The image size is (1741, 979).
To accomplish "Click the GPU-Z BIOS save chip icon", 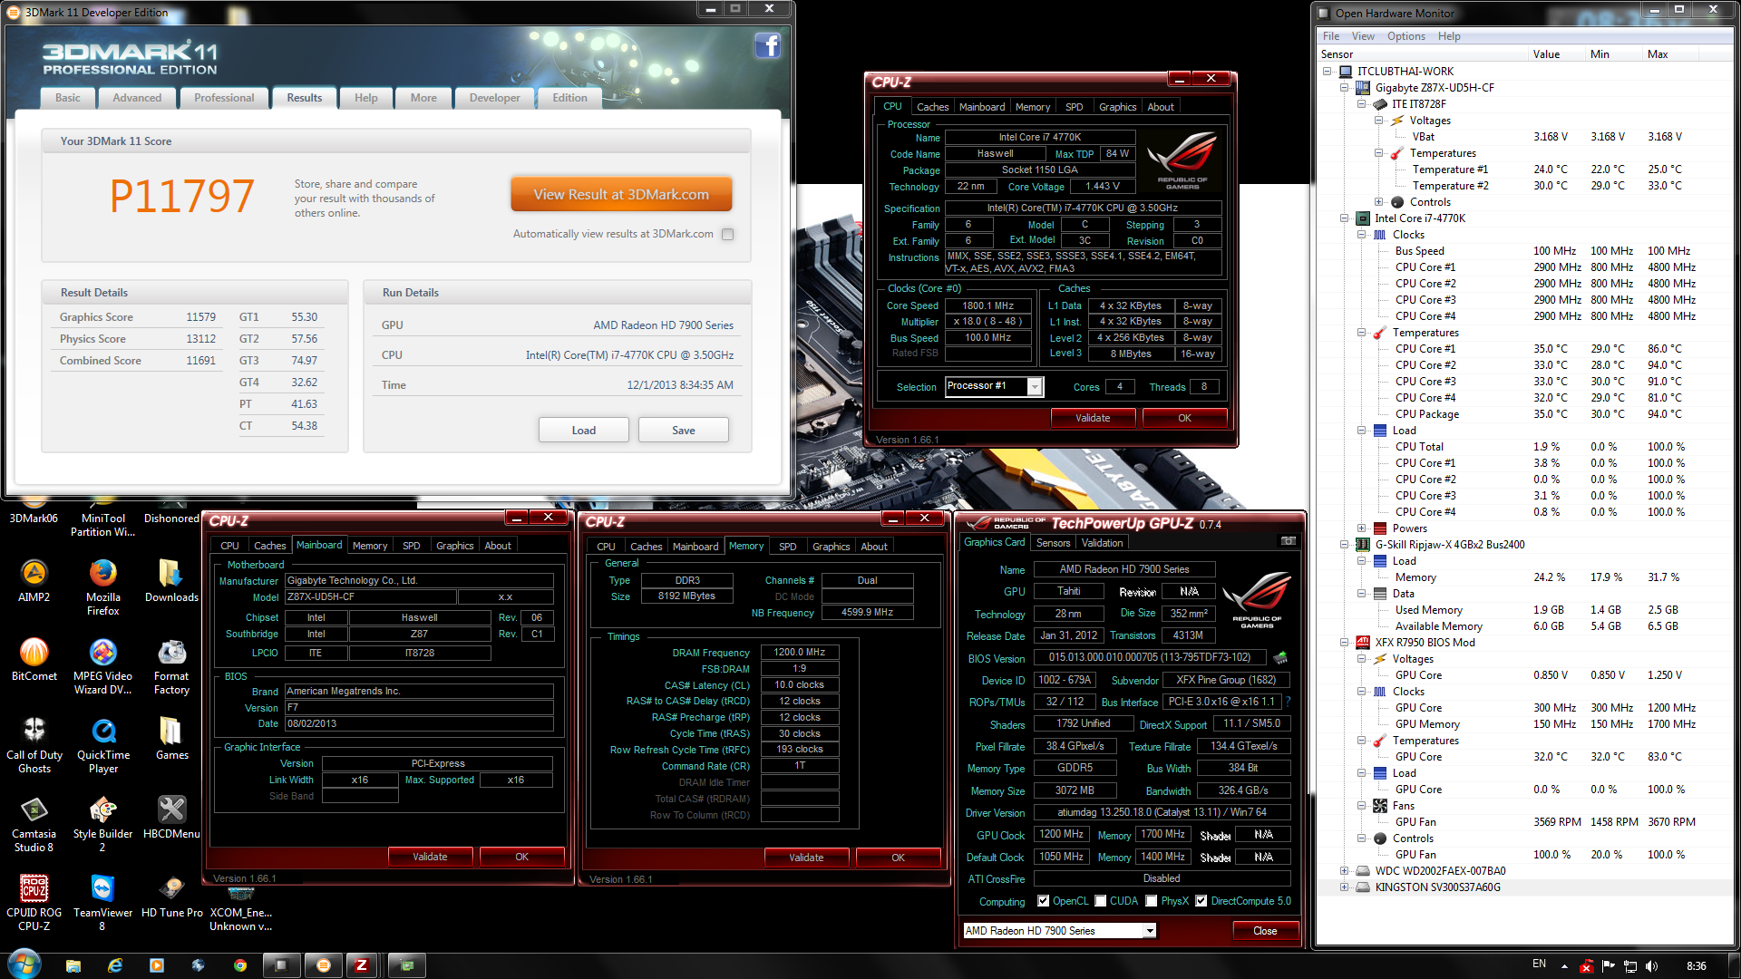I will pyautogui.click(x=1280, y=657).
